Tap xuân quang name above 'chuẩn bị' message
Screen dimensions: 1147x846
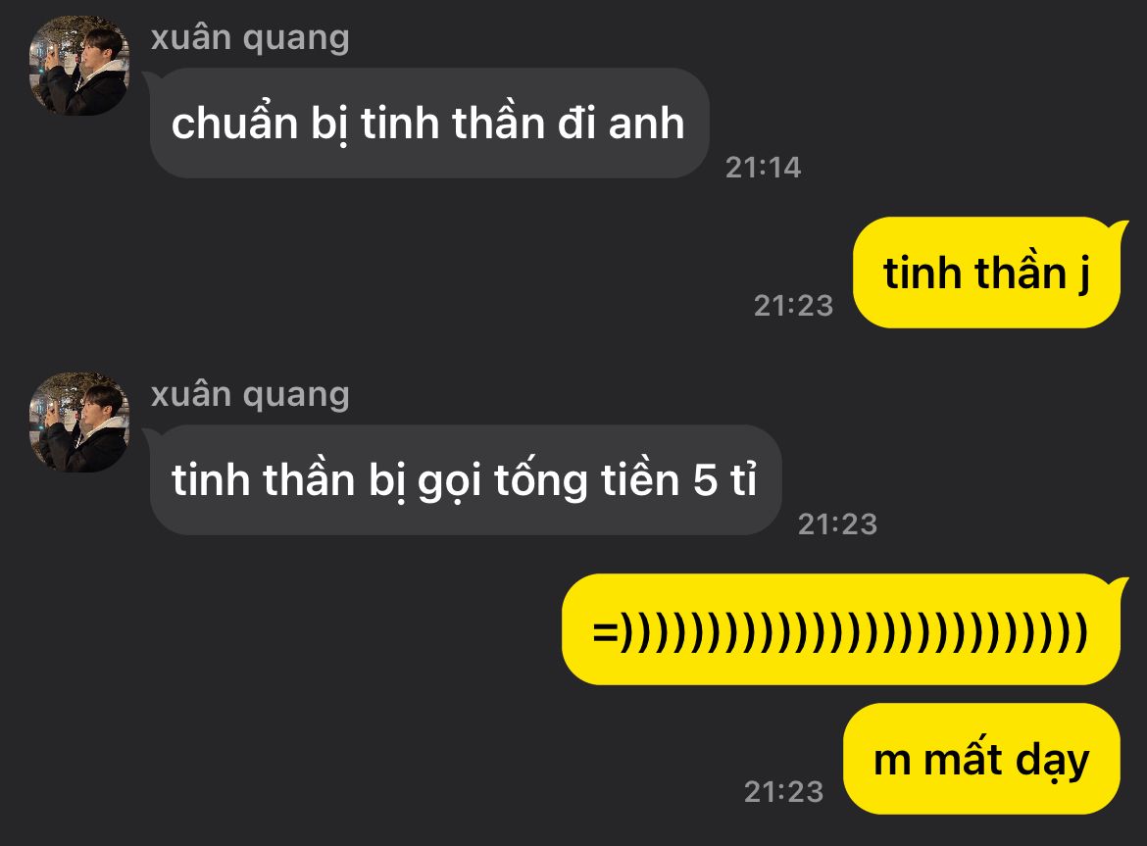pos(250,38)
